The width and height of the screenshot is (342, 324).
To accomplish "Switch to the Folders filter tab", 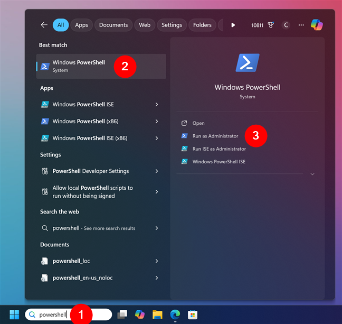I will [x=202, y=25].
